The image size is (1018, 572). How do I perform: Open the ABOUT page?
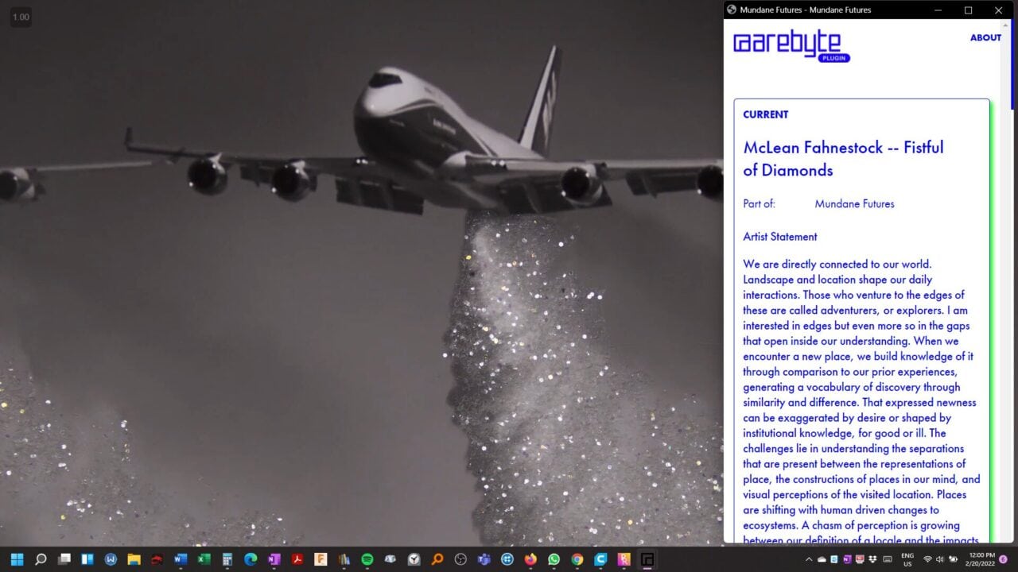coord(985,37)
